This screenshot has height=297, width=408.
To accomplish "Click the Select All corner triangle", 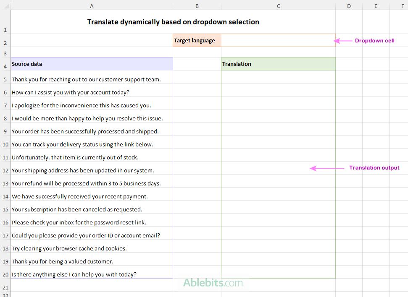I will click(6, 6).
